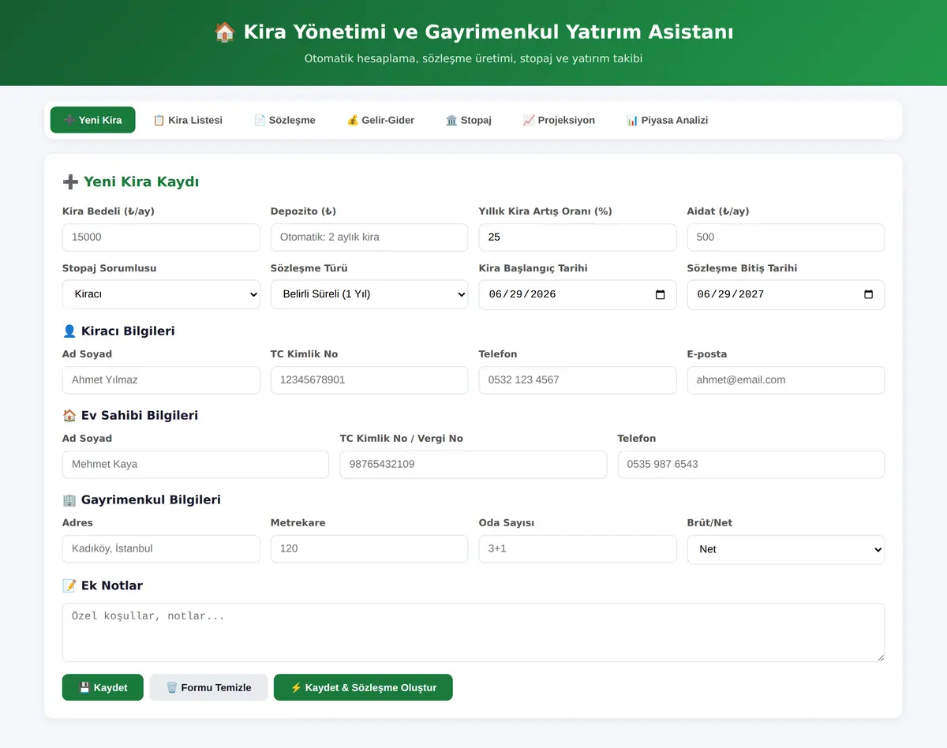This screenshot has height=748, width=947.
Task: Click the Oda Sayısı input field
Action: [x=578, y=549]
